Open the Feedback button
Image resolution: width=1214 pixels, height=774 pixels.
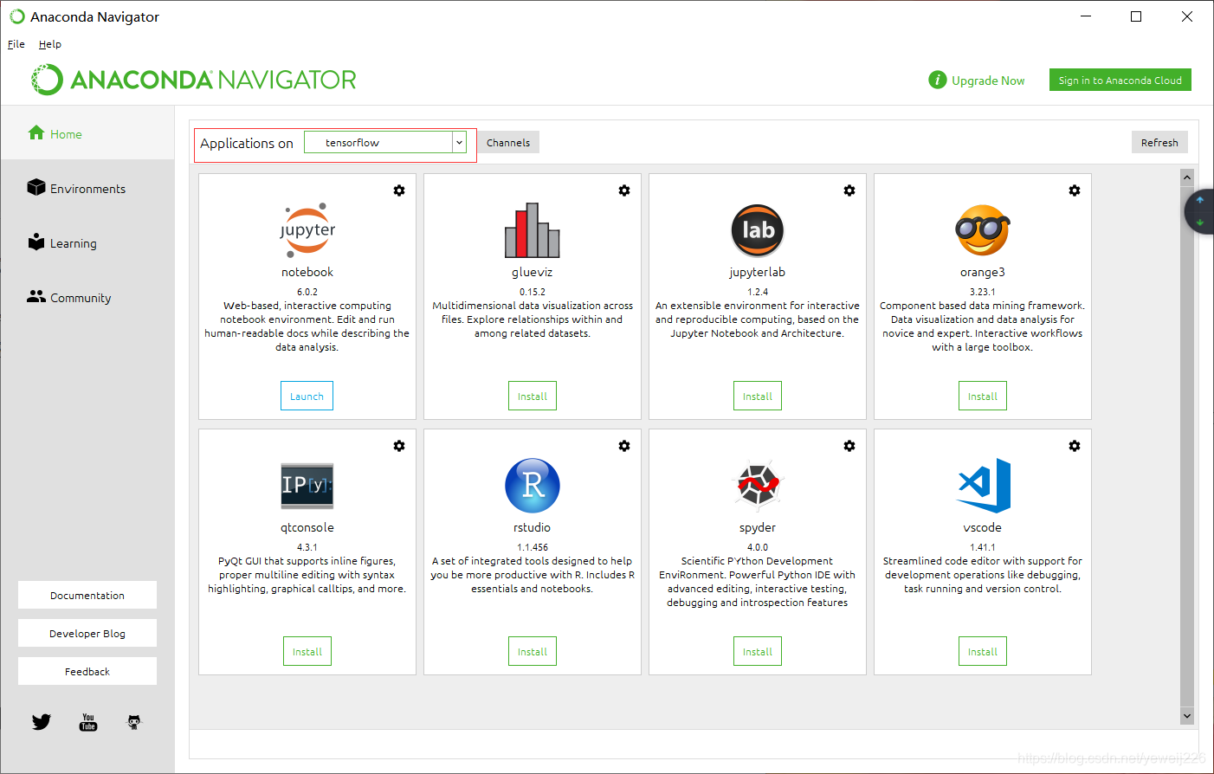coord(87,671)
